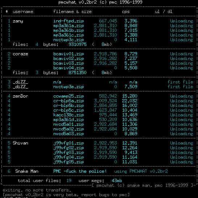Select the 'exiting, no more transfers.' line

(x=37, y=190)
